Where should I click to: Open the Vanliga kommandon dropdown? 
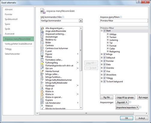pyautogui.click(x=81, y=21)
